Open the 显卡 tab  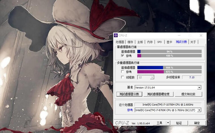pos(169,42)
